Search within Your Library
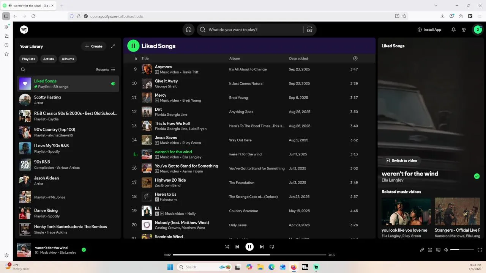The height and width of the screenshot is (273, 486). pos(23,69)
